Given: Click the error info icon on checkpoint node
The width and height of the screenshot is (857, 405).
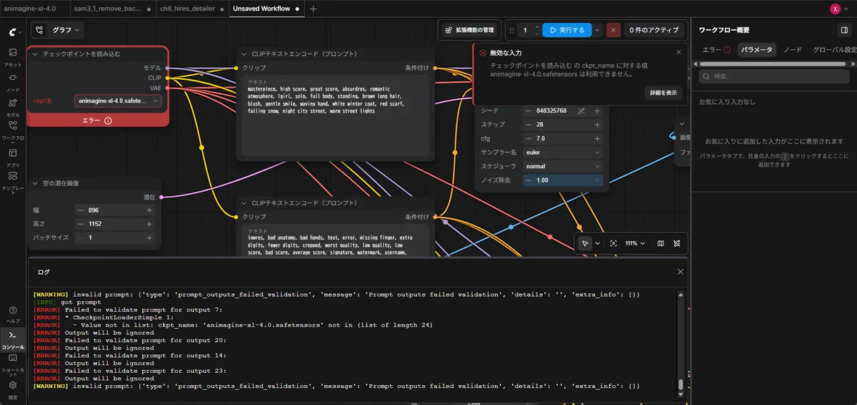Looking at the screenshot, I should (x=108, y=121).
